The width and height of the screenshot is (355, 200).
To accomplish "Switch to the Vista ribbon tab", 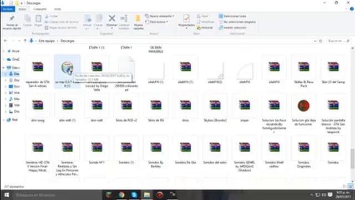I will (x=57, y=9).
